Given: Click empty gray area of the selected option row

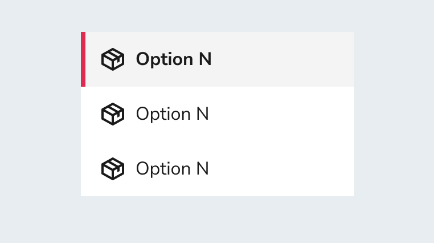Looking at the screenshot, I should [282, 59].
